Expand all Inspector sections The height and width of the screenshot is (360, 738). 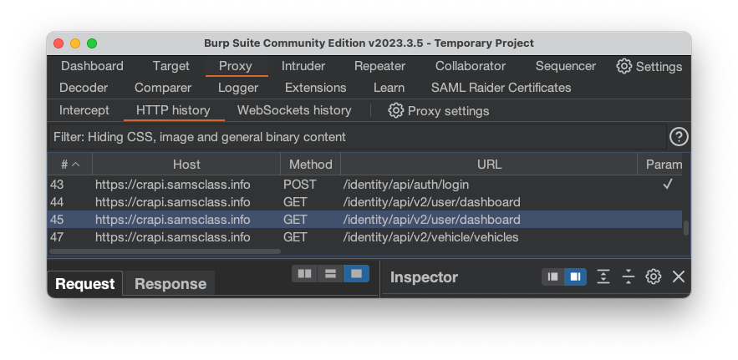[x=603, y=276]
